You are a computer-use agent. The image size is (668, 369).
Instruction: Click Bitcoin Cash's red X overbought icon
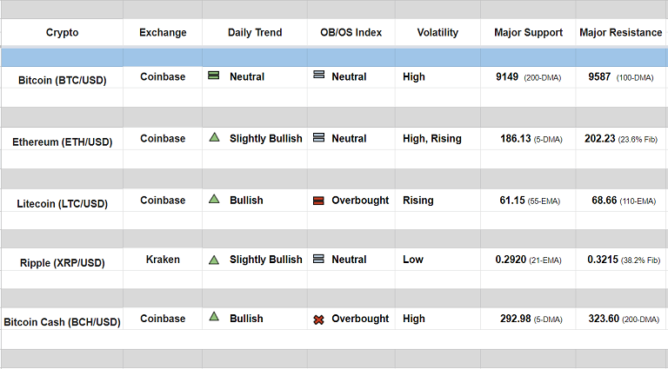(318, 320)
